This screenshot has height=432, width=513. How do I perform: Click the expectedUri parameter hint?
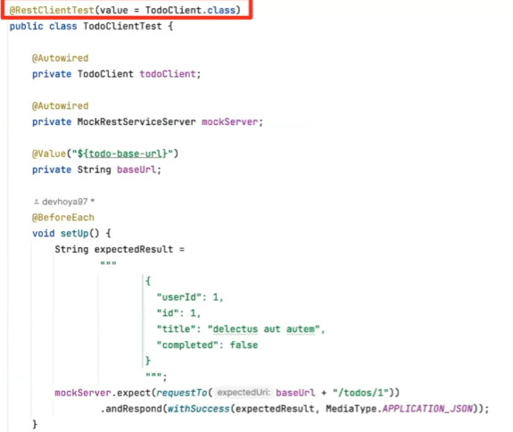(244, 393)
